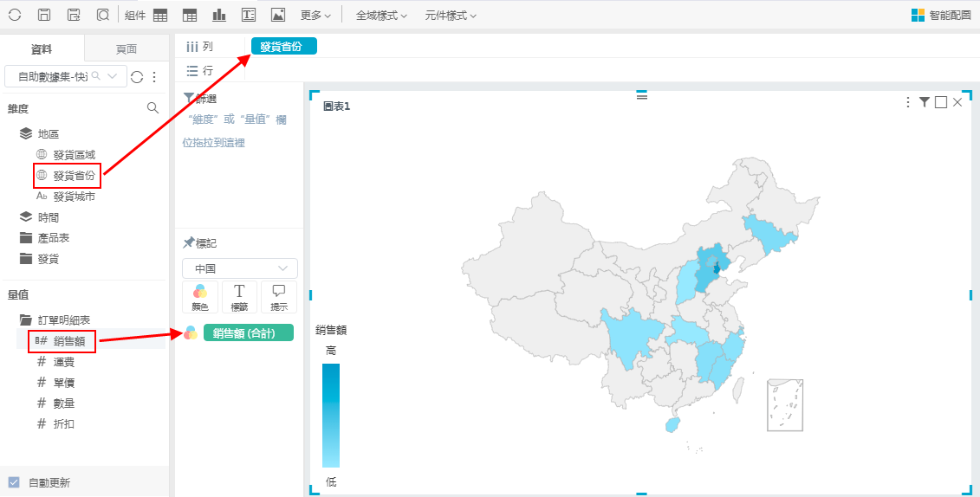
Task: Expand the 中国 mark type dropdown
Action: point(240,268)
